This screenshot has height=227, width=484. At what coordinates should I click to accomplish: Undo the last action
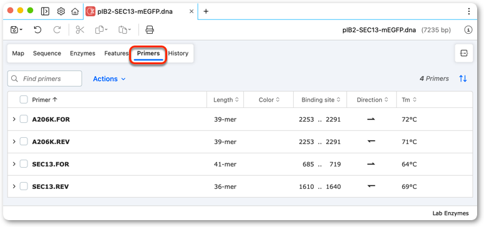click(x=37, y=30)
